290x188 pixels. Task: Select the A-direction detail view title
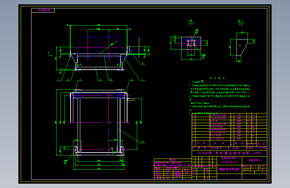[x=190, y=23]
